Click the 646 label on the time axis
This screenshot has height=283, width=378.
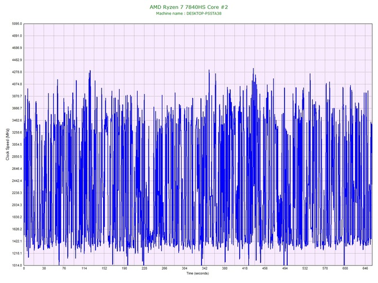click(365, 268)
